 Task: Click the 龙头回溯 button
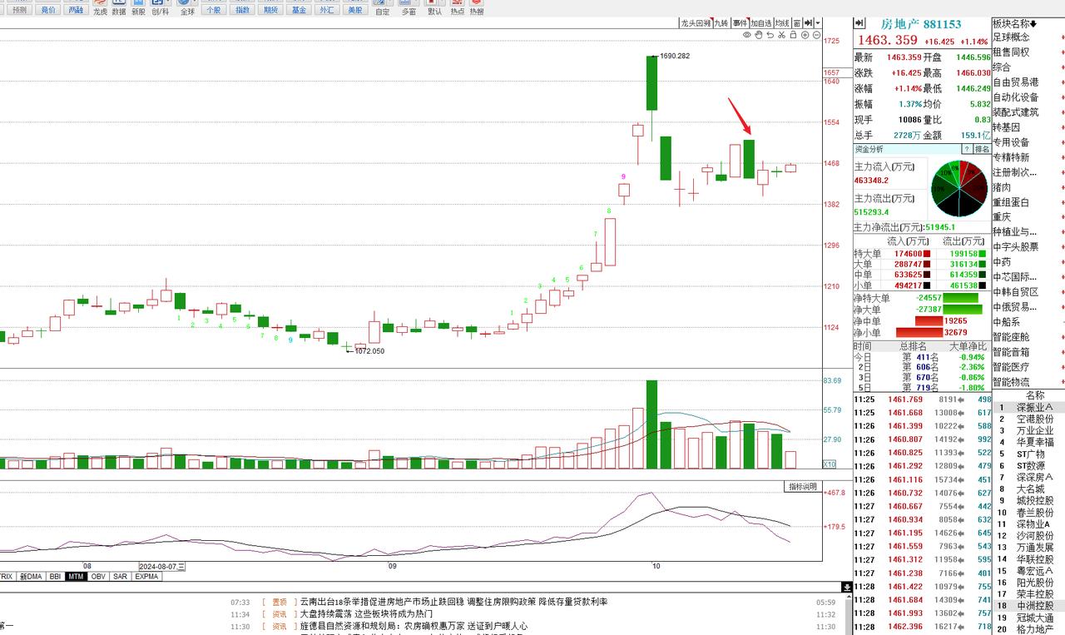pos(695,23)
